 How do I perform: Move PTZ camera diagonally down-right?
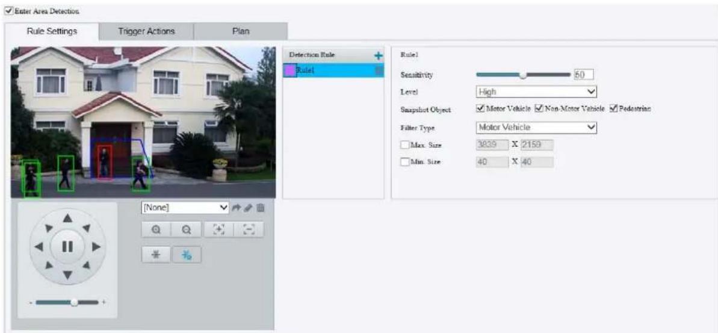[x=86, y=265]
